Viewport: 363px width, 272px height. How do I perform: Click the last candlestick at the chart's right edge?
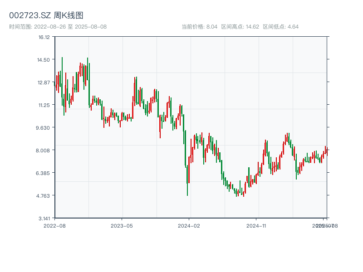tap(327, 151)
